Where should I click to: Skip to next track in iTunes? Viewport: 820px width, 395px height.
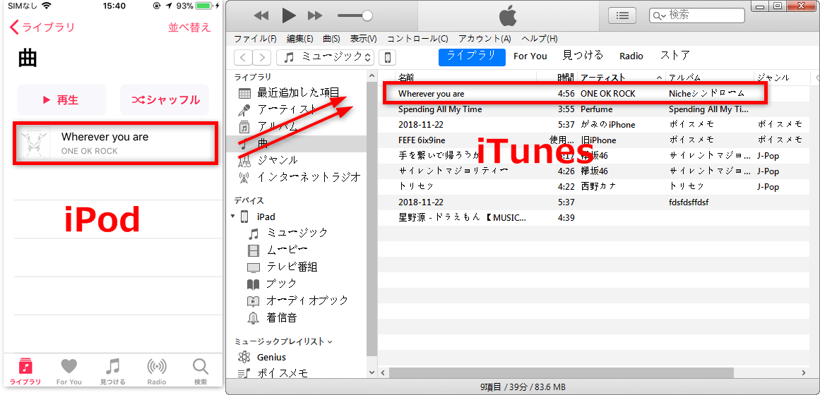(315, 16)
